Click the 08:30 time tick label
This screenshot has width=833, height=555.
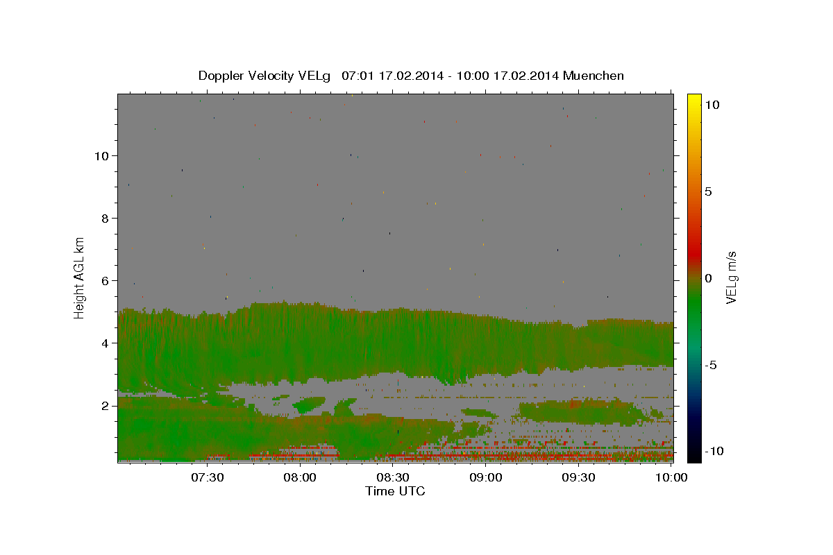pos(393,477)
